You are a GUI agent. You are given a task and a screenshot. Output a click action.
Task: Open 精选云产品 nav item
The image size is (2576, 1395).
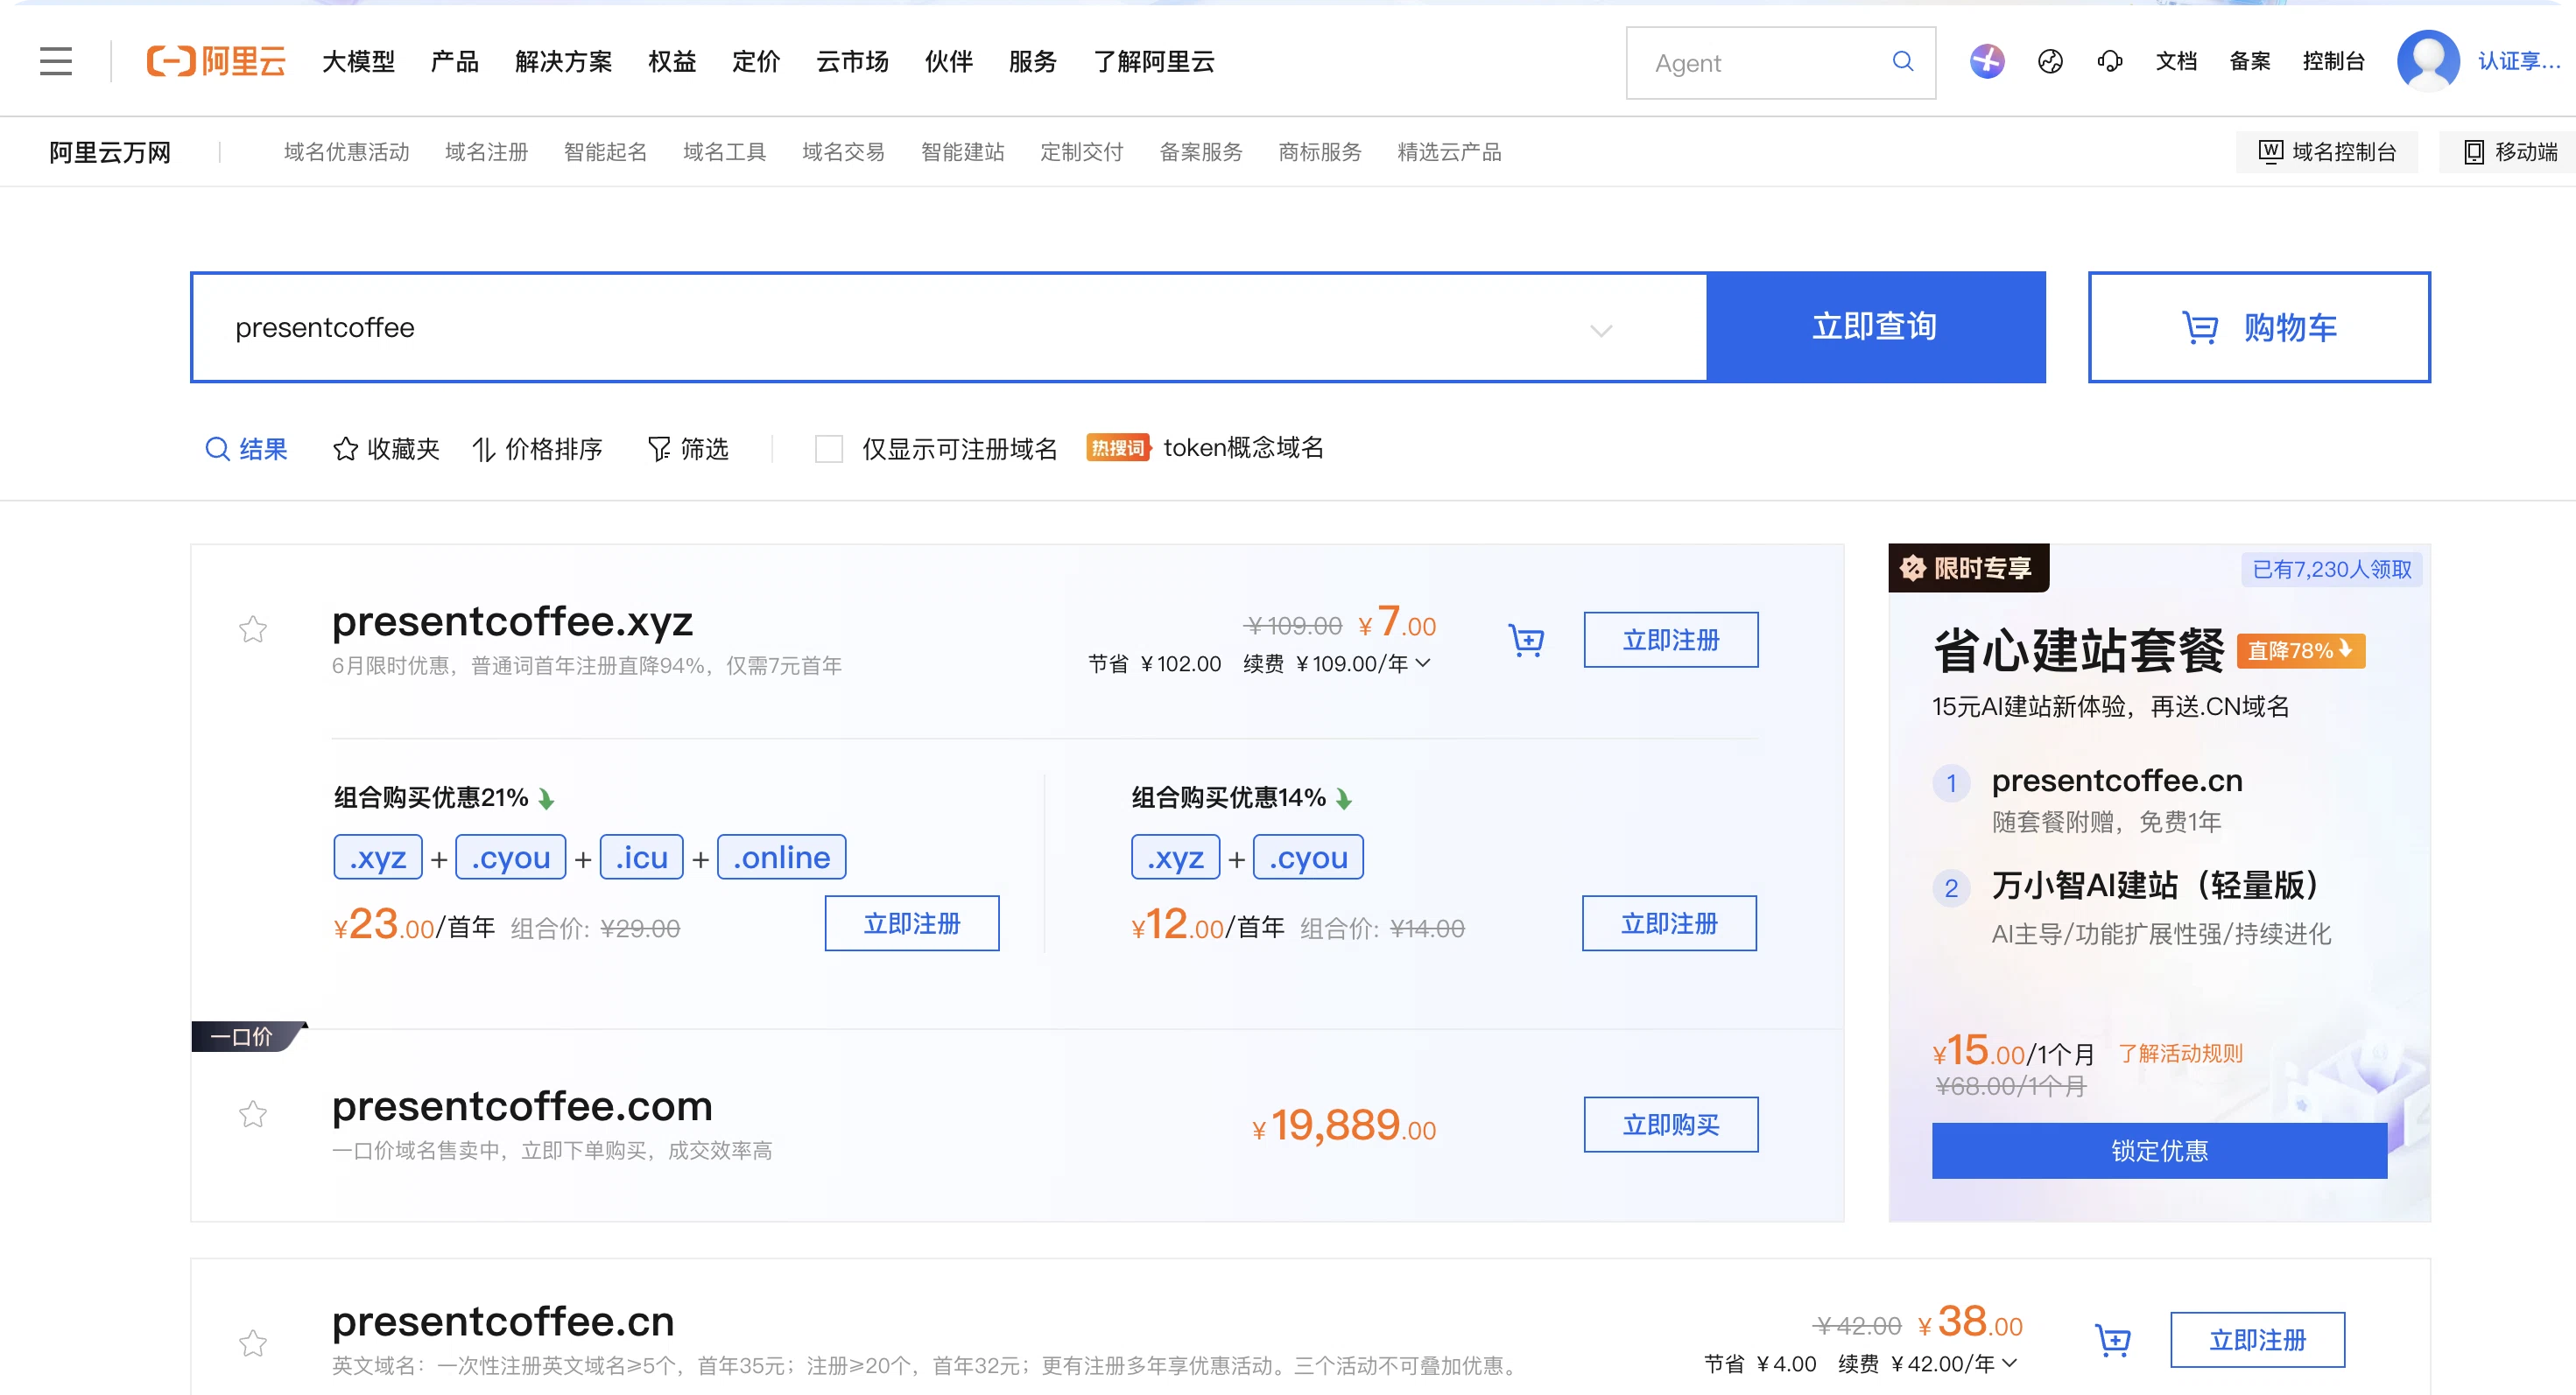pyautogui.click(x=1450, y=152)
